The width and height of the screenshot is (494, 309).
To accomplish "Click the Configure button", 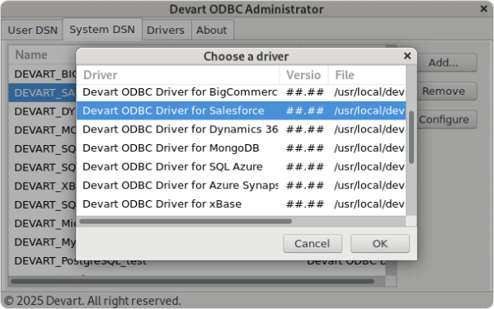I will (444, 119).
